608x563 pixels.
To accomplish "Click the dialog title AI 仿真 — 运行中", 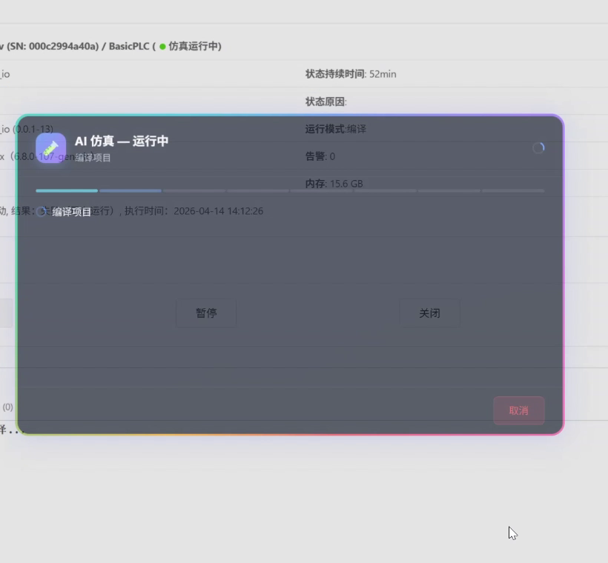I will [122, 141].
